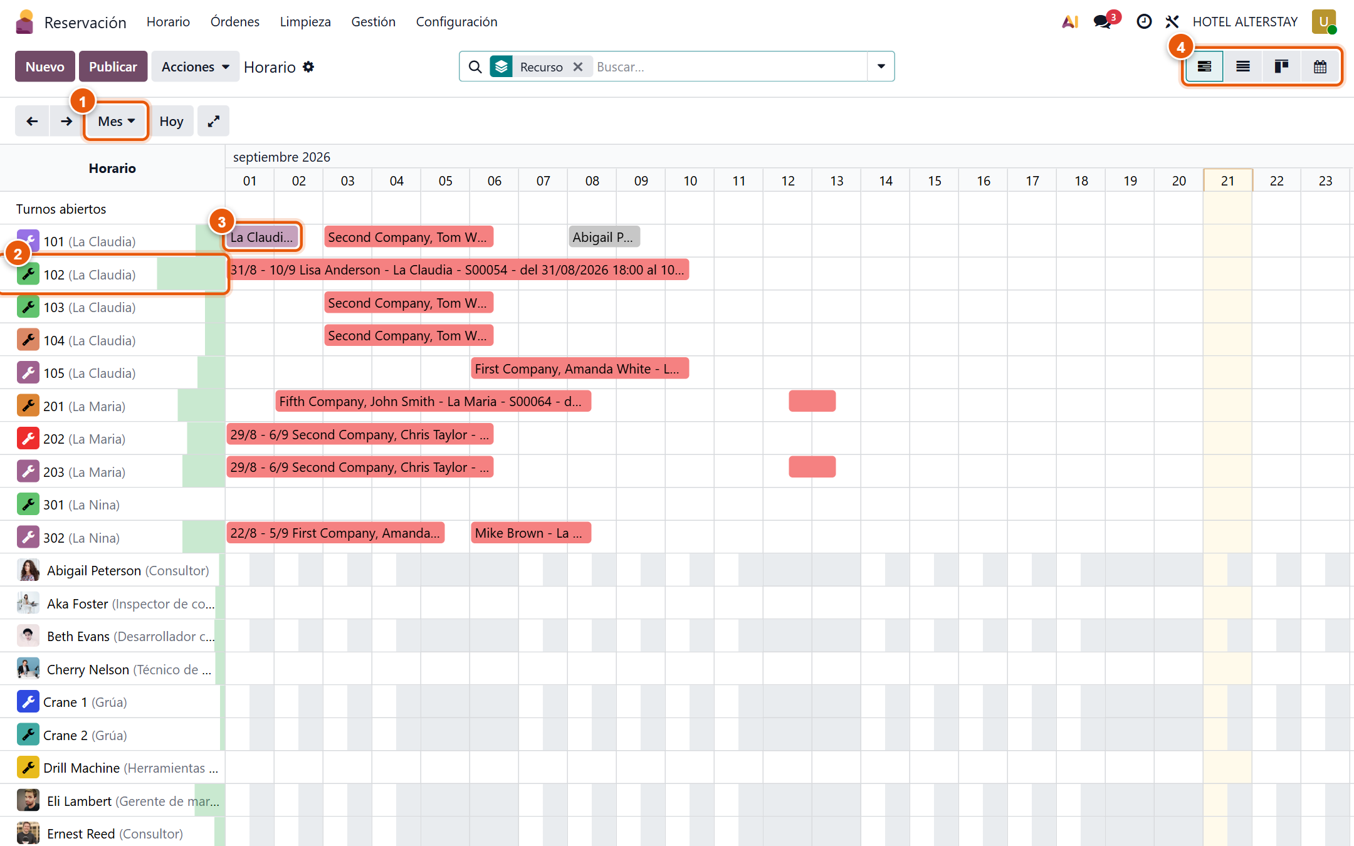Open the AI assistant icon
Viewport: 1354px width, 846px height.
click(1070, 22)
